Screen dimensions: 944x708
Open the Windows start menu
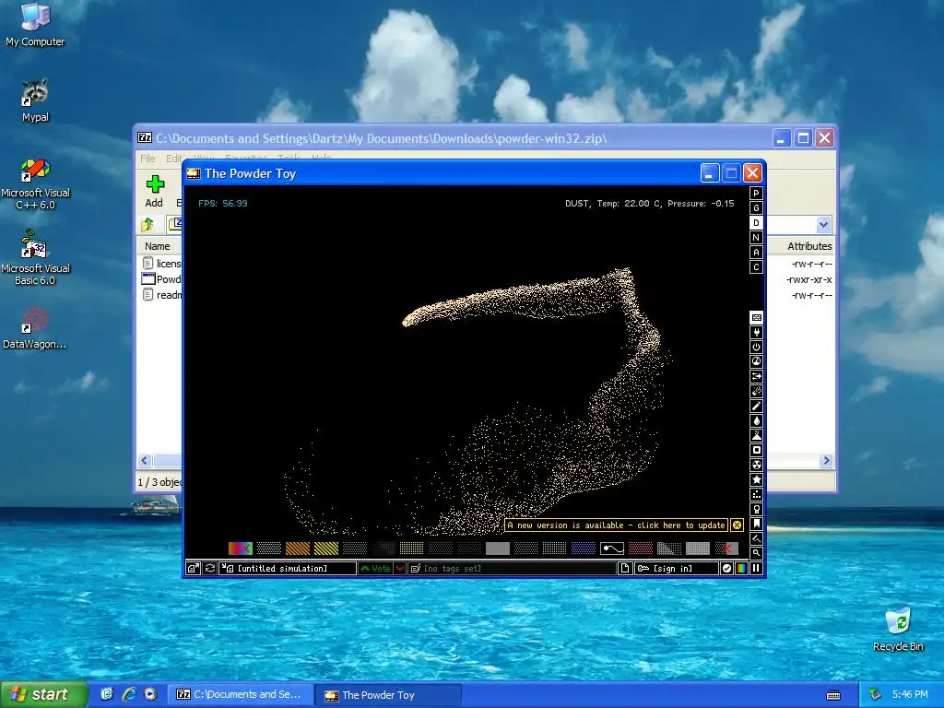point(43,695)
